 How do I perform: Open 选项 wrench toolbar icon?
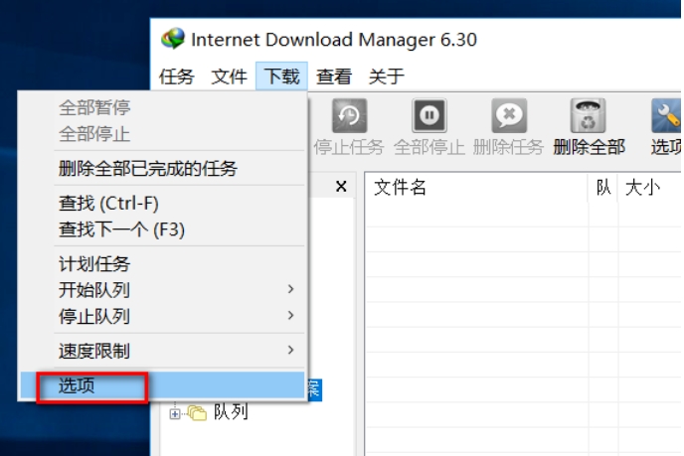coord(666,115)
